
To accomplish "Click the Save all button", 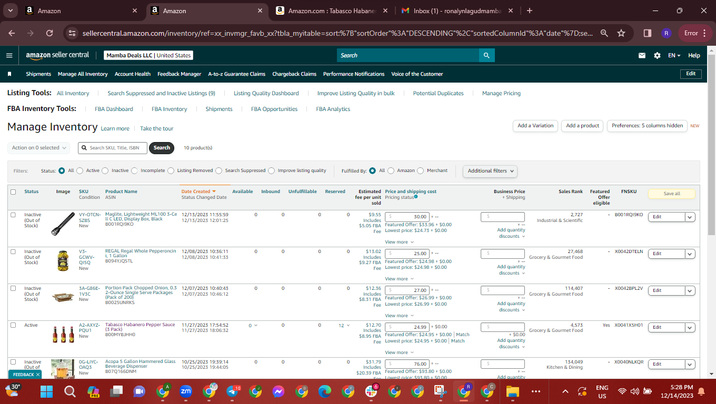I will pyautogui.click(x=672, y=194).
